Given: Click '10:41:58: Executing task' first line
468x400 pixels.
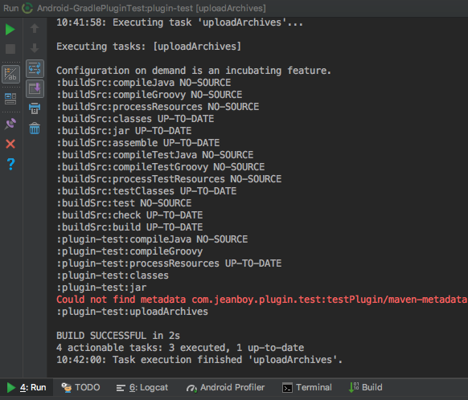Looking at the screenshot, I should [x=179, y=22].
